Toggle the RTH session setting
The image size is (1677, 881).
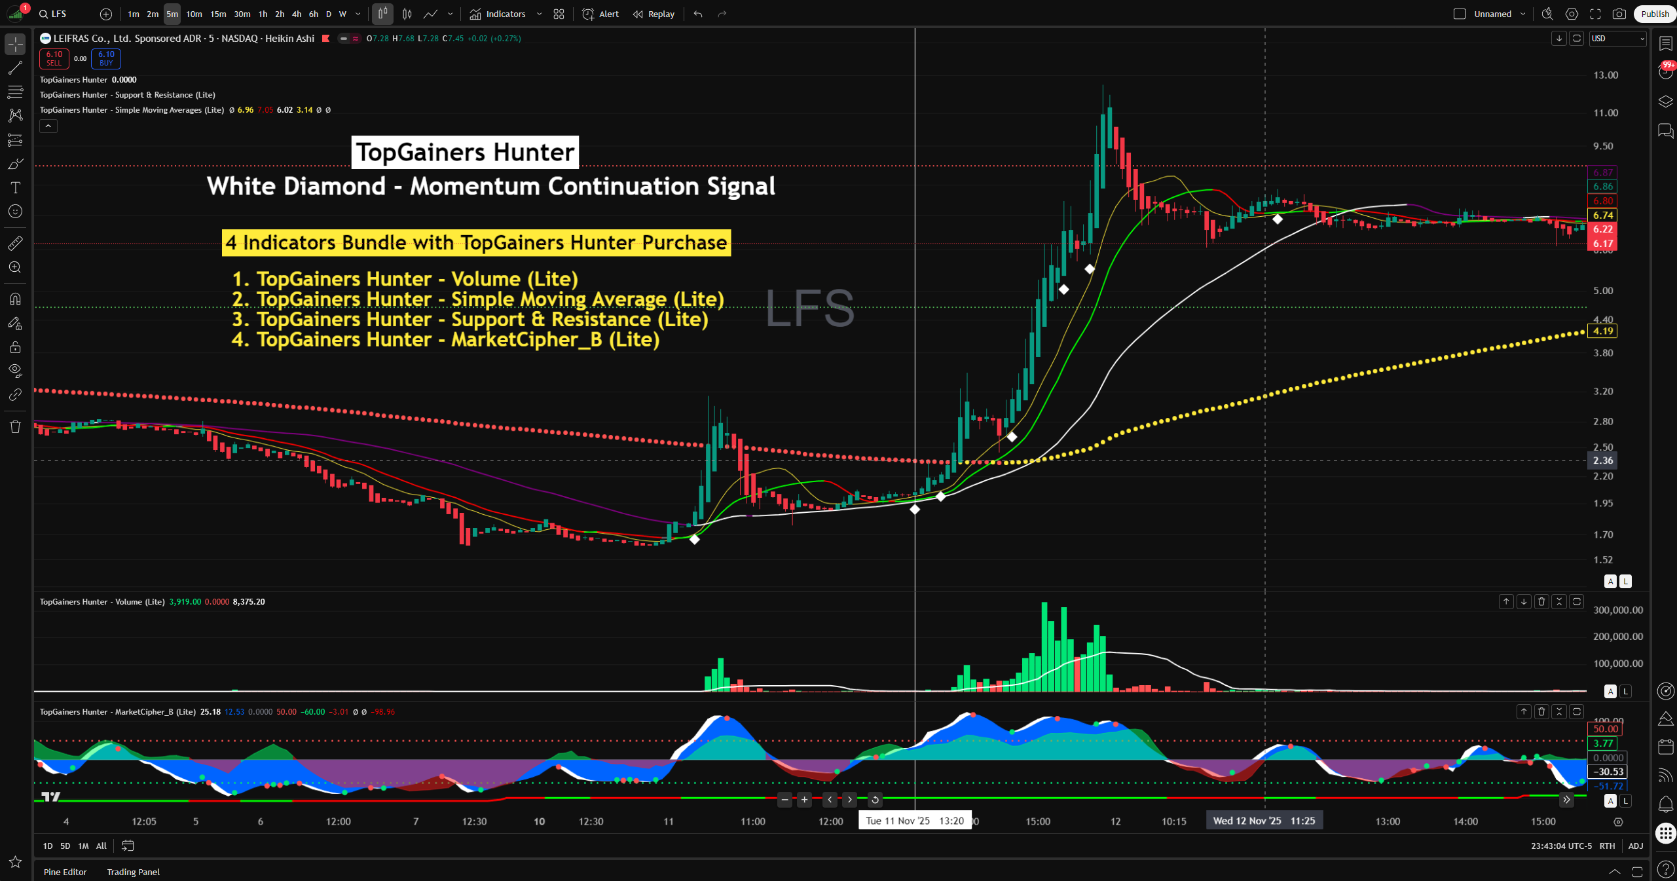[1607, 846]
